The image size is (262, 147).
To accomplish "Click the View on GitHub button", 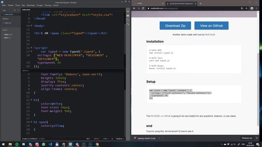I will coord(211,26).
